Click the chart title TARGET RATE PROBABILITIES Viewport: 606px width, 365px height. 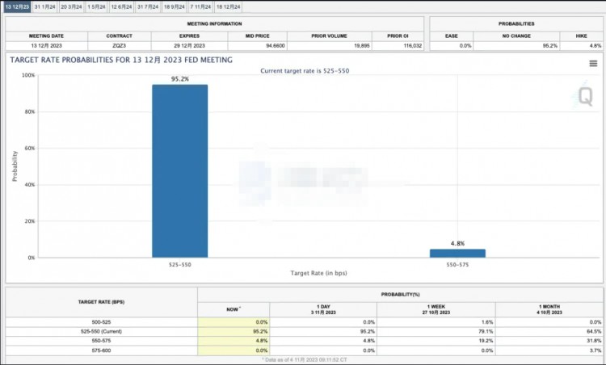click(121, 60)
